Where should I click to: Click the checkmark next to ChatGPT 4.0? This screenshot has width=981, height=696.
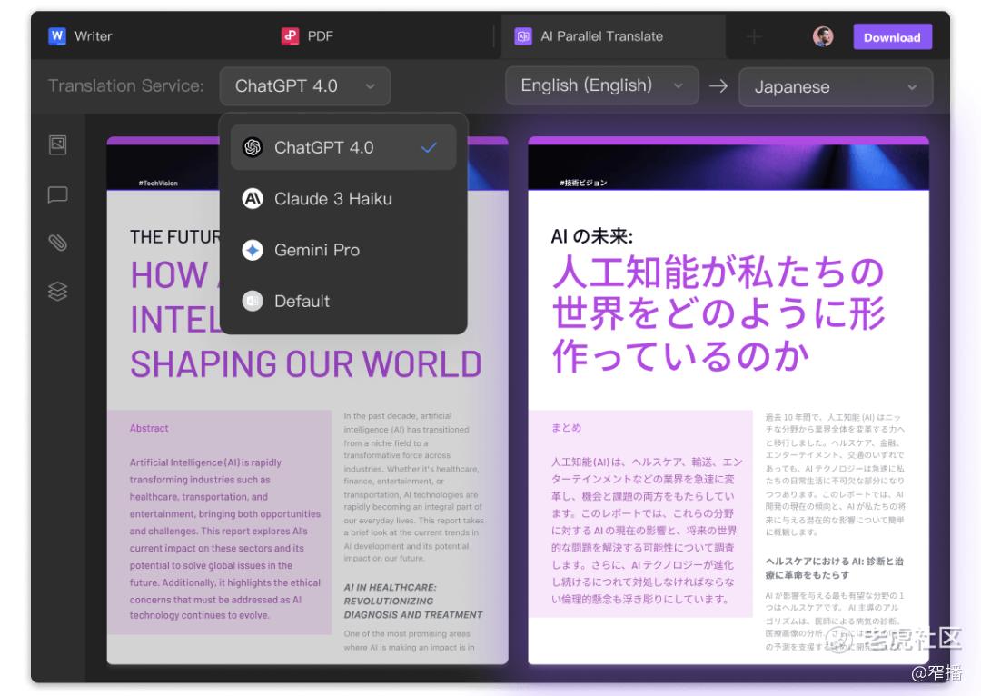click(429, 148)
